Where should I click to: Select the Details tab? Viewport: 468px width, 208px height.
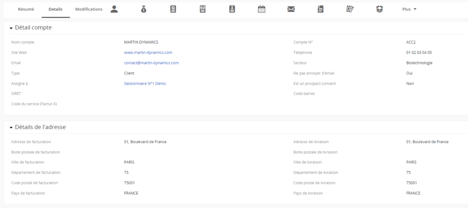pyautogui.click(x=55, y=9)
